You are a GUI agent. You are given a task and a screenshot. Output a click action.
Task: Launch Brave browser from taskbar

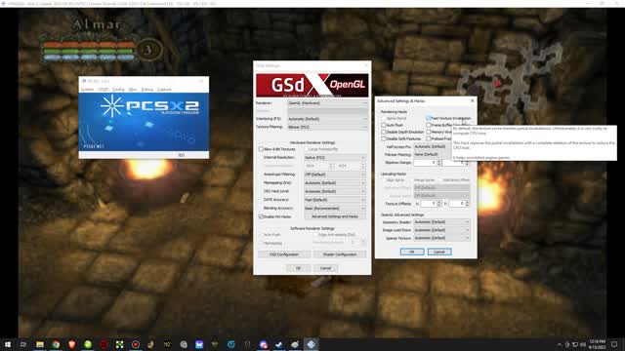click(71, 344)
